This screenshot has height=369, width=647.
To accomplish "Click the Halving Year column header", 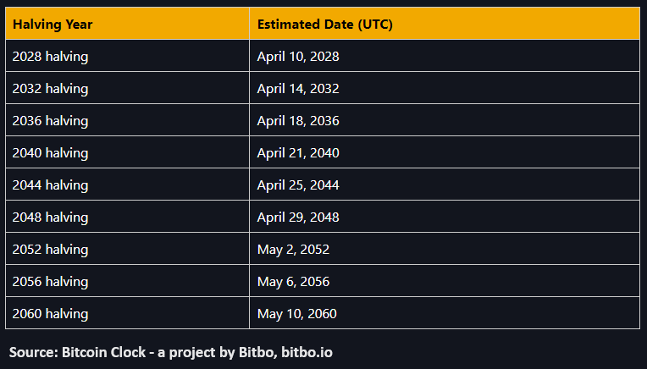I will click(53, 25).
